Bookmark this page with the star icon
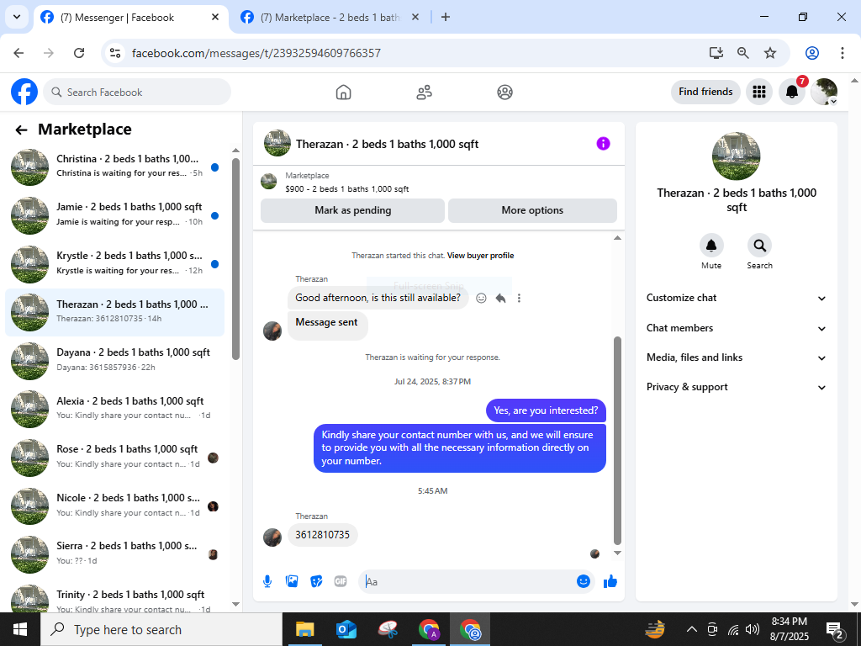 point(770,53)
